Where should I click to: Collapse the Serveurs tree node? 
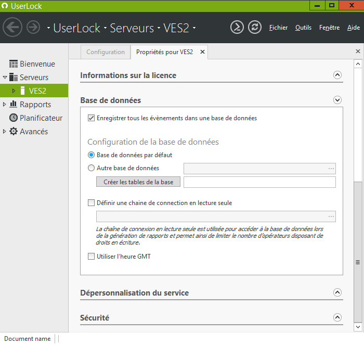(5, 77)
